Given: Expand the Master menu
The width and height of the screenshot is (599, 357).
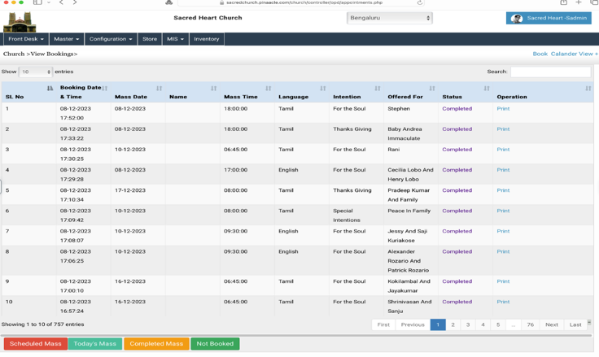Looking at the screenshot, I should coord(67,39).
